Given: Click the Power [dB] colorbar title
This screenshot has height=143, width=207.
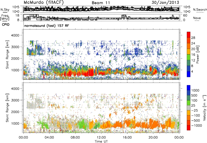Looking at the screenshot, I should click(x=197, y=54).
